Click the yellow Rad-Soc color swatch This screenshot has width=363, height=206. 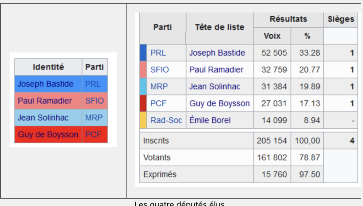pyautogui.click(x=143, y=120)
